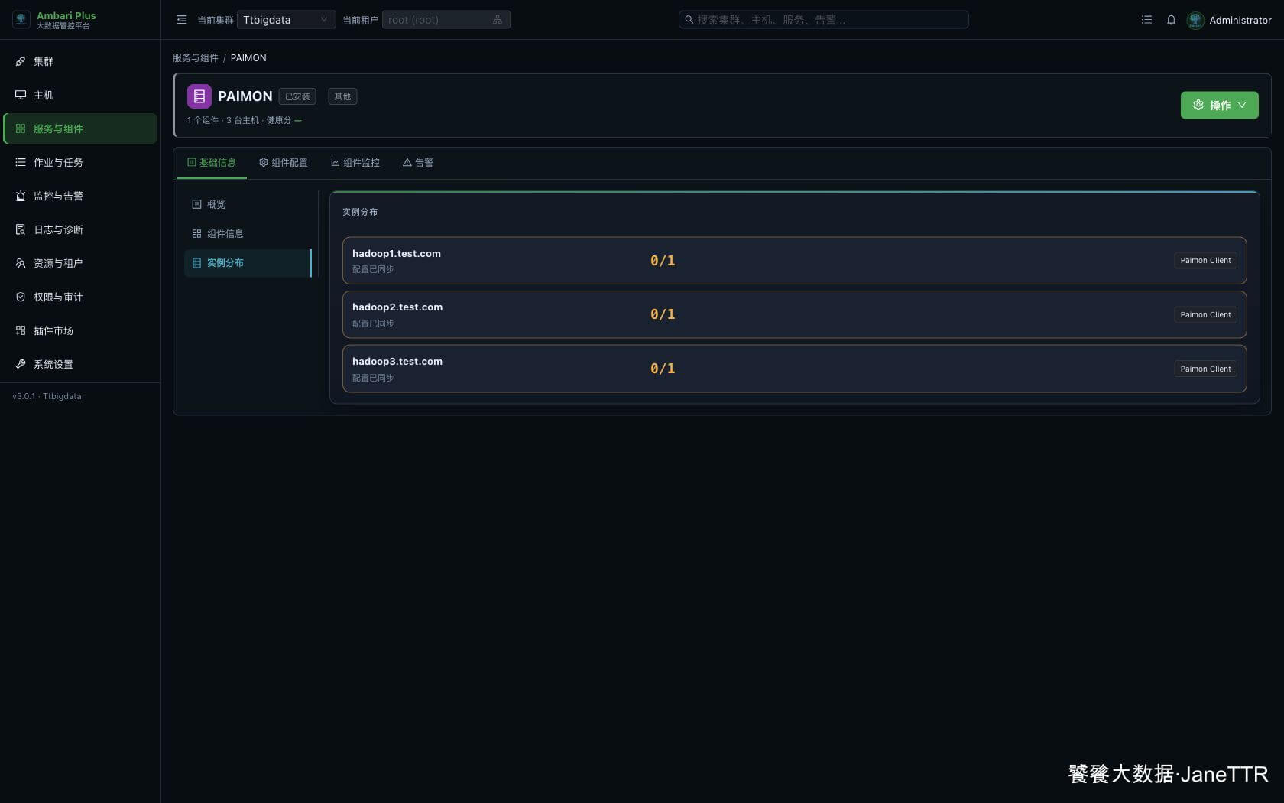The width and height of the screenshot is (1284, 803).
Task: Click the PAIMON breadcrumb text
Action: [248, 58]
